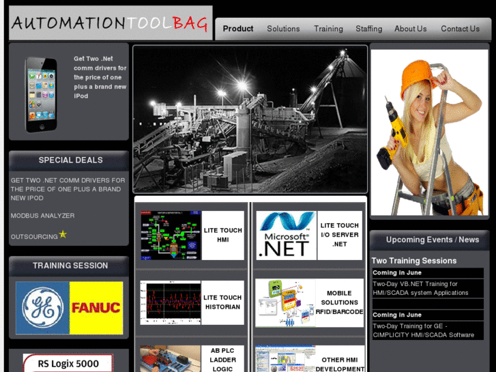
Task: Open Mobile Solutions RFID/Barcode label
Action: [339, 302]
